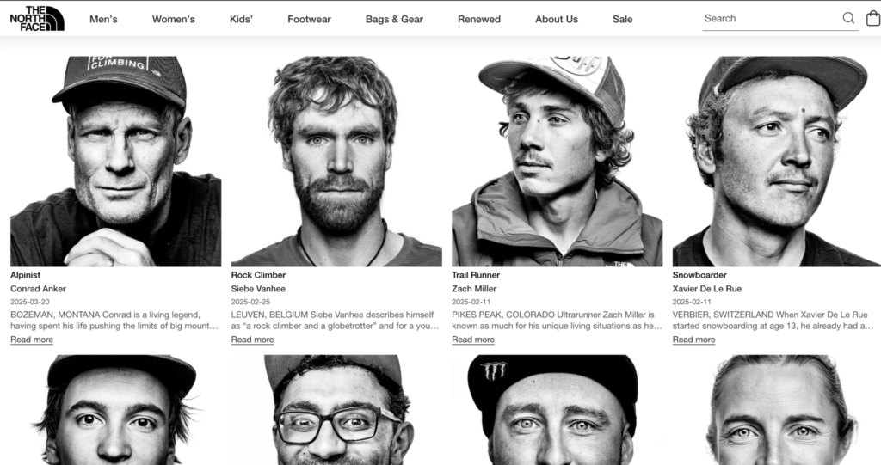
Task: Focus the Search input field
Action: 771,19
